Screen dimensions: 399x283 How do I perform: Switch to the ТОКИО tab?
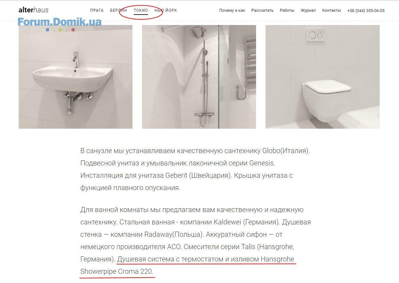pos(141,10)
